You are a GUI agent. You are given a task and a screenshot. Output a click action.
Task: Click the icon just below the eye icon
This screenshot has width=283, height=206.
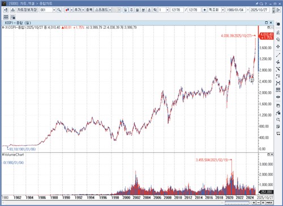tap(278, 106)
